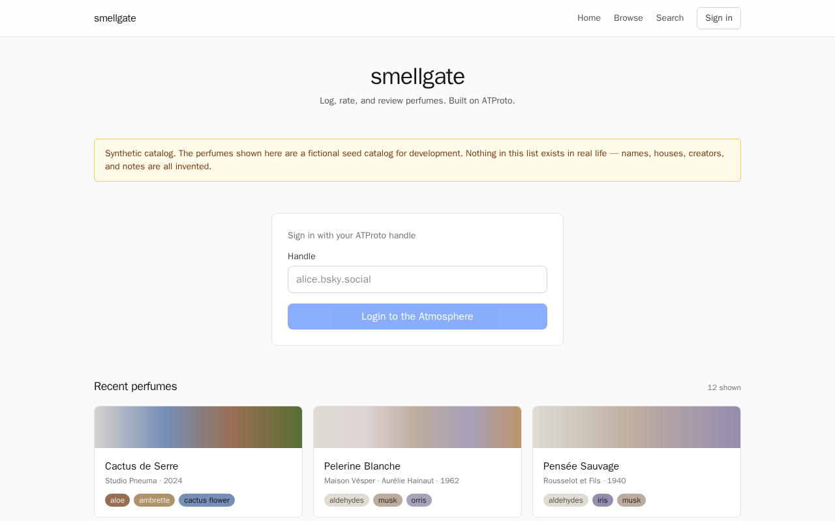Open the Pensée Sauvage perfume title
This screenshot has height=521, width=835.
click(x=581, y=466)
